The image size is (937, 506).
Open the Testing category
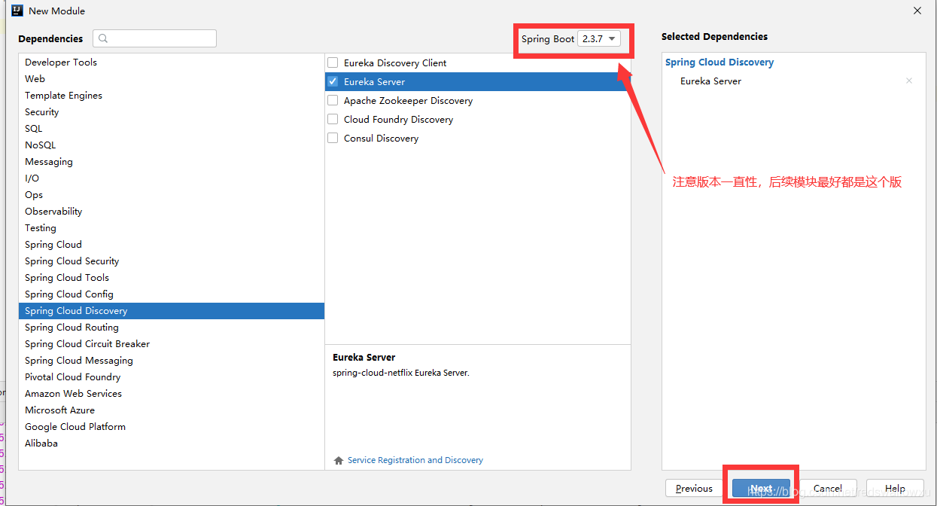[172, 228]
